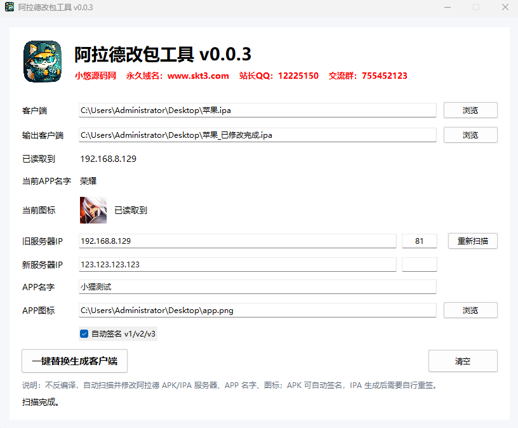This screenshot has width=518, height=428.
Task: Click the 阿拉德改包工具 v0.0.3 heading
Action: pos(163,54)
